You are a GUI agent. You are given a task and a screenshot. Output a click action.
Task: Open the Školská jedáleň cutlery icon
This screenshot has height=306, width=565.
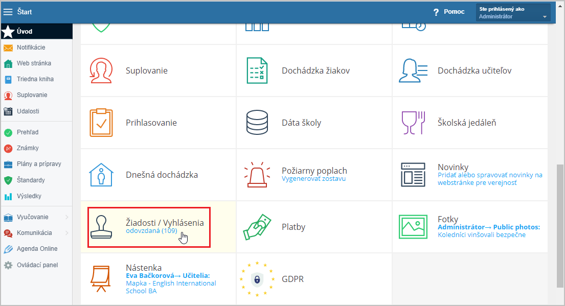(x=413, y=123)
